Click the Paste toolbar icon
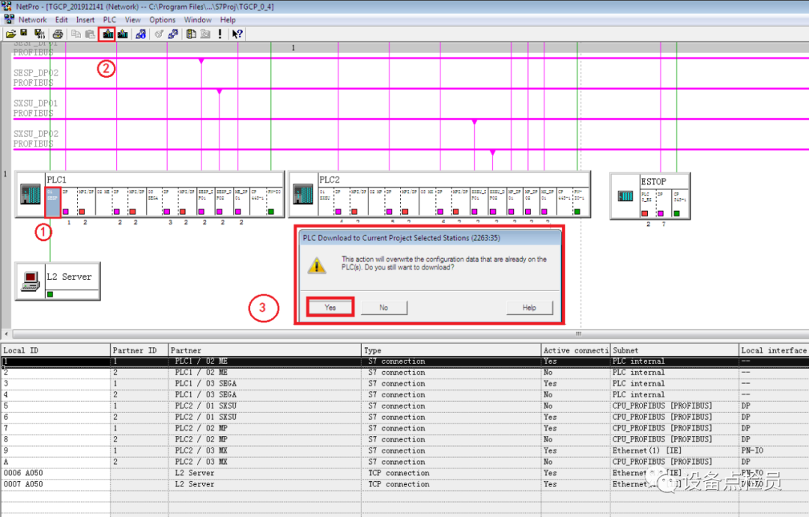Image resolution: width=809 pixels, height=517 pixels. (90, 34)
